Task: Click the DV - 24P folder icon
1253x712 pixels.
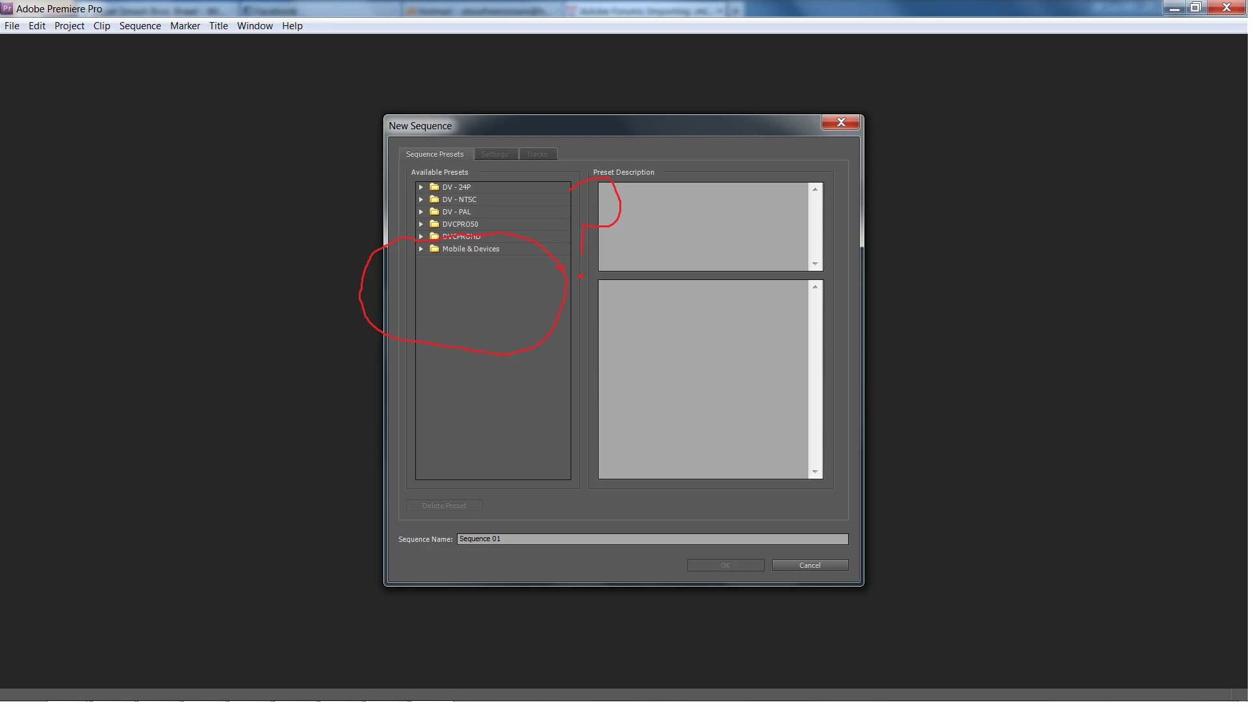Action: point(434,187)
